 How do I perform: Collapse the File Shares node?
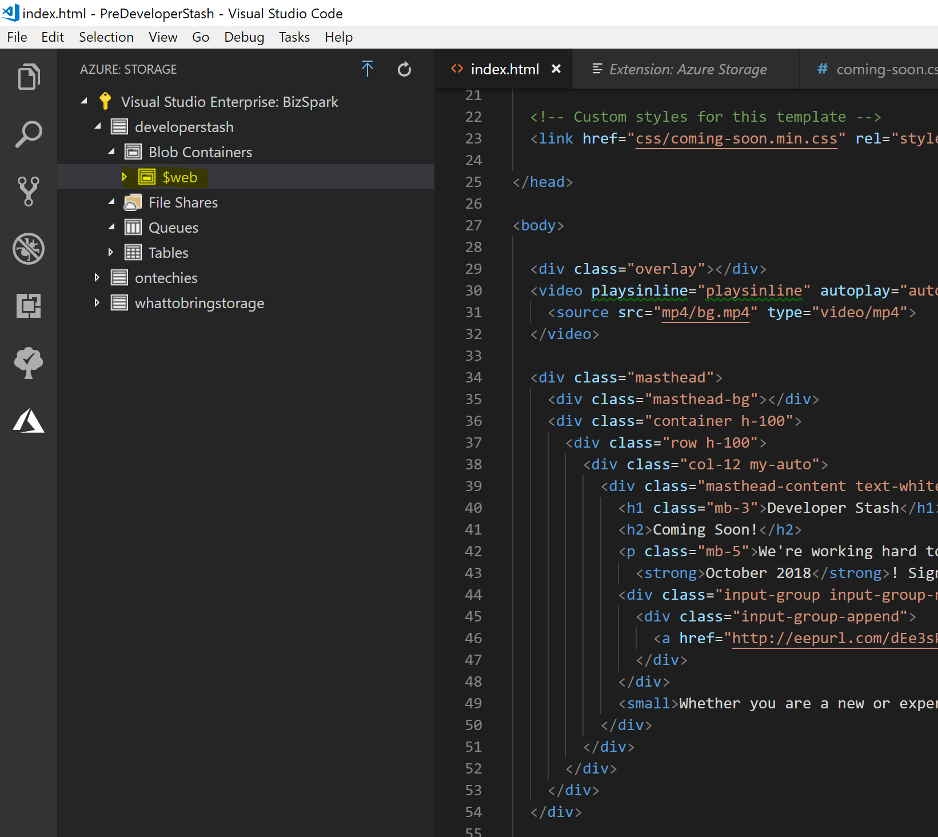coord(111,202)
